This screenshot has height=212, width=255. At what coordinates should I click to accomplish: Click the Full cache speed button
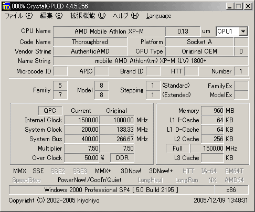click(x=177, y=149)
